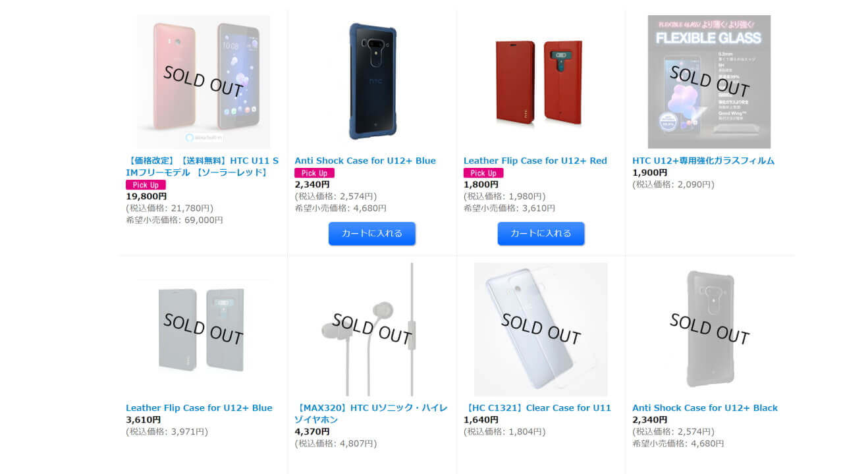Add Anti Shock Case Blue to cart
This screenshot has width=843, height=474.
(x=372, y=233)
